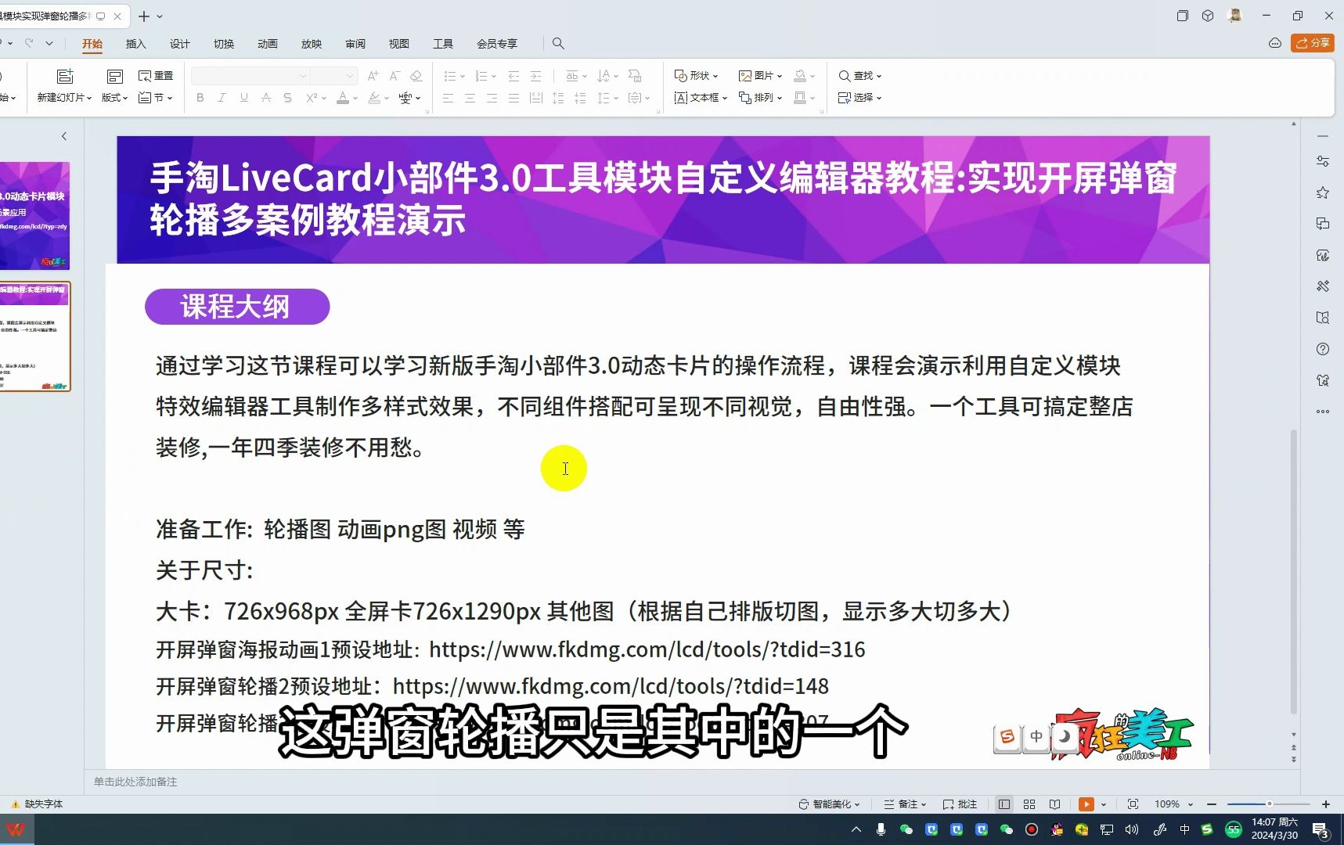Insert a picture with the 图片 tool
This screenshot has height=845, width=1344.
pyautogui.click(x=758, y=75)
